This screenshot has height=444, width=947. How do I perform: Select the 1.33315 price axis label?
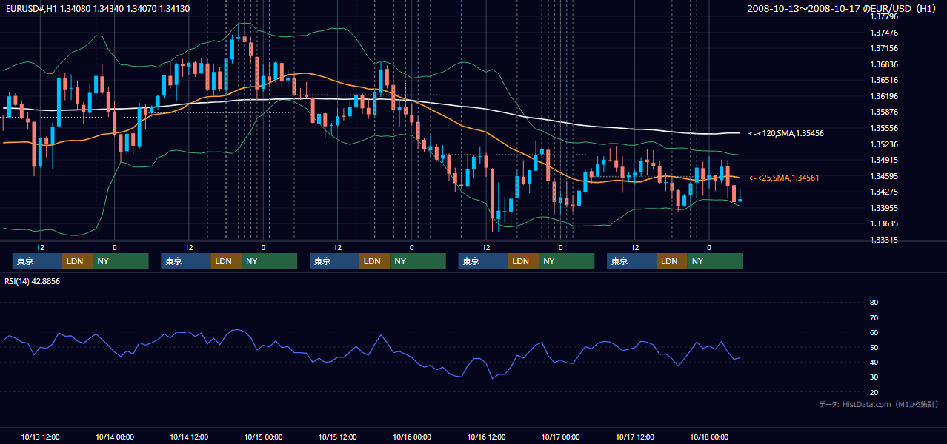(x=885, y=240)
